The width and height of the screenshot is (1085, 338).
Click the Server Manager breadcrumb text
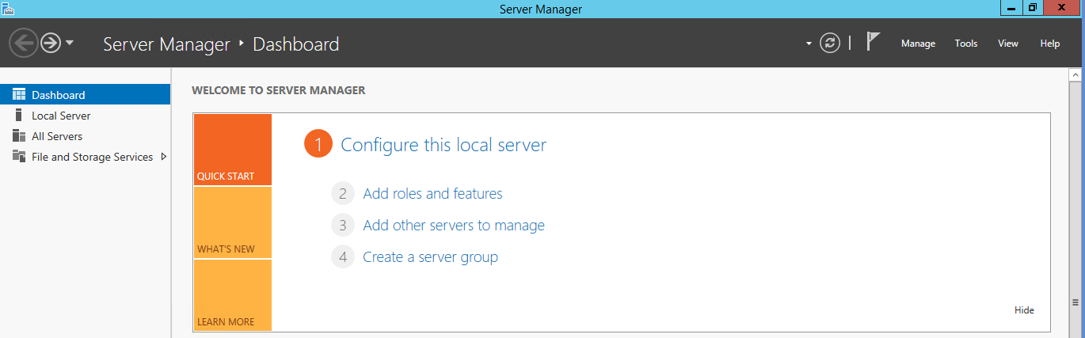166,44
